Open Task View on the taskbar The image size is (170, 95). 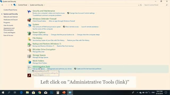pos(15,93)
